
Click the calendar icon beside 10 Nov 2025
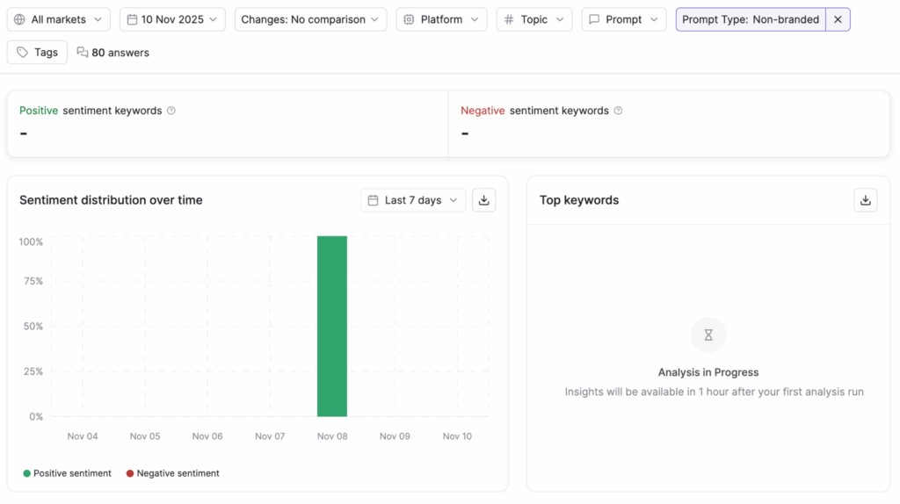coord(132,19)
